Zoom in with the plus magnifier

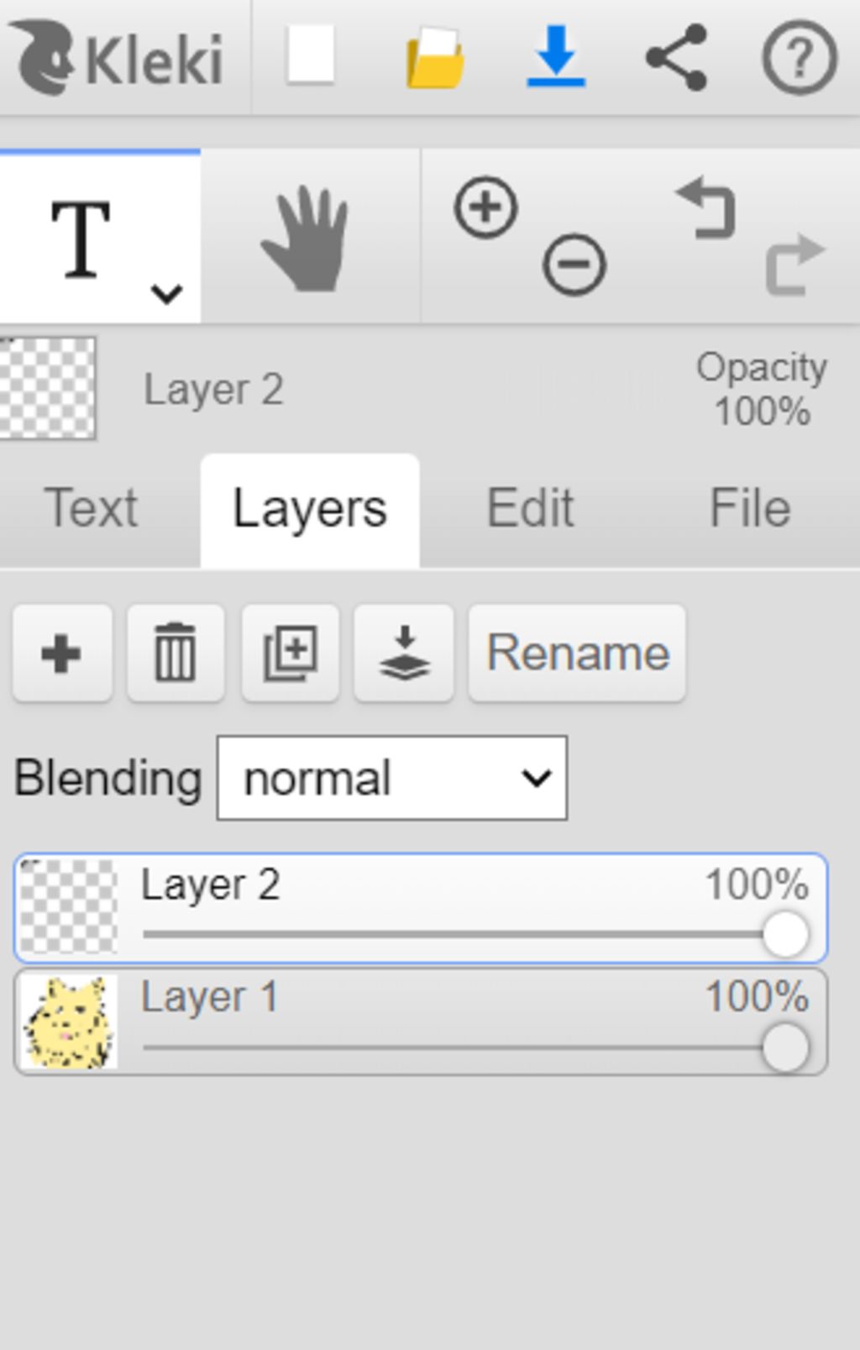[486, 207]
